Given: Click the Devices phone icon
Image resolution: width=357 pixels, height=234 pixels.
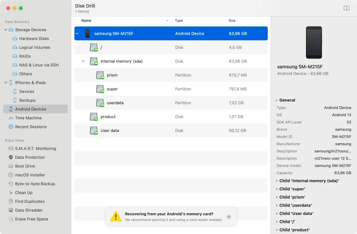Looking at the screenshot, I should [x=15, y=91].
